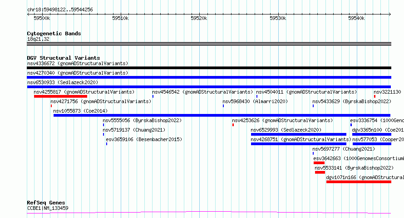Select the nsv4255817 variant label
The image size is (404, 218).
(x=84, y=92)
